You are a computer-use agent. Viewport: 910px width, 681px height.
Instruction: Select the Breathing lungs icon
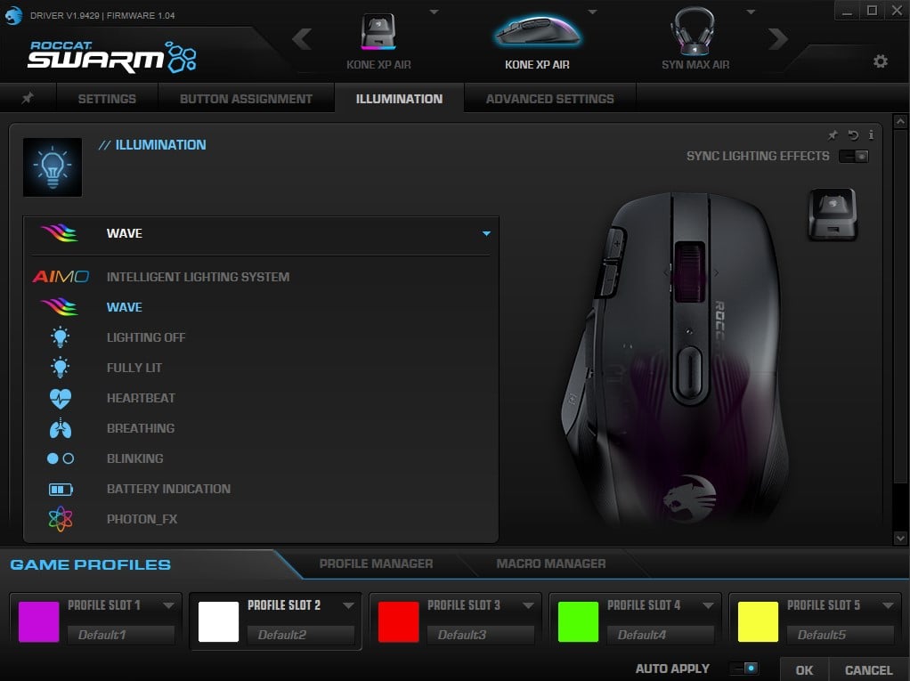click(61, 428)
